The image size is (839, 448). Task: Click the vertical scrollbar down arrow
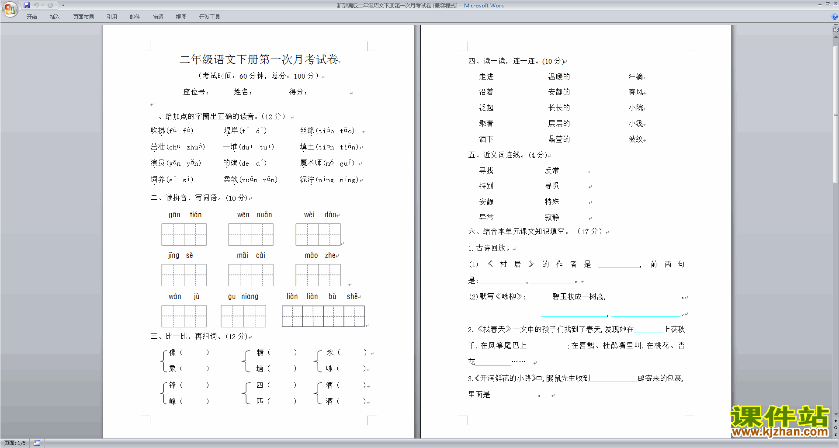(x=836, y=414)
